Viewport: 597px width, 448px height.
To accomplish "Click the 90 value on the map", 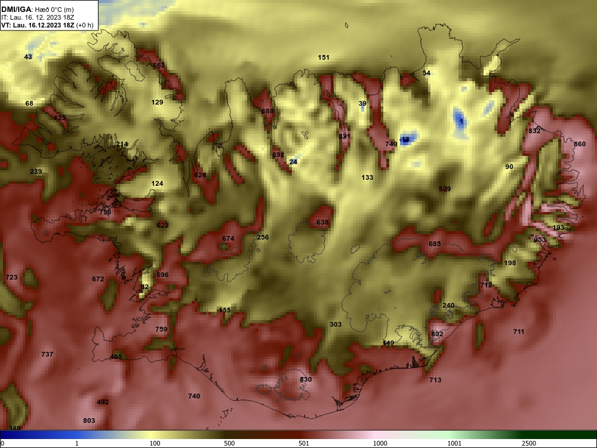I will pos(509,167).
